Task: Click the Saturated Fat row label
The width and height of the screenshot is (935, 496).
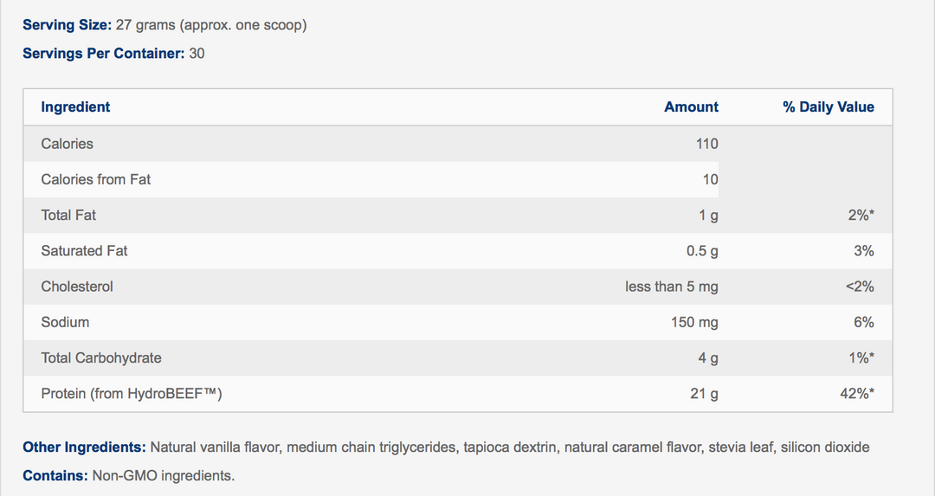Action: coord(84,251)
